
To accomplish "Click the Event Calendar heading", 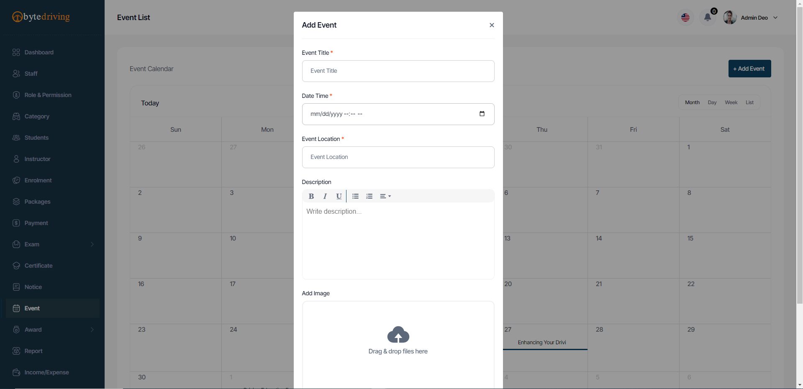I will [x=151, y=69].
